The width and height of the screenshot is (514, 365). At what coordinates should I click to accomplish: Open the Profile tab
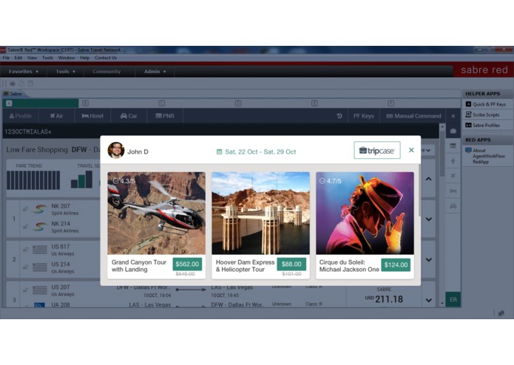(x=20, y=116)
